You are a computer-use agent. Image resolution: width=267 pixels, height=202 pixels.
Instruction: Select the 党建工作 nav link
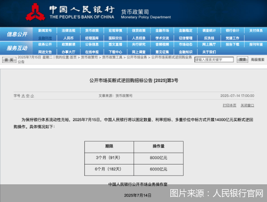tap(232, 38)
